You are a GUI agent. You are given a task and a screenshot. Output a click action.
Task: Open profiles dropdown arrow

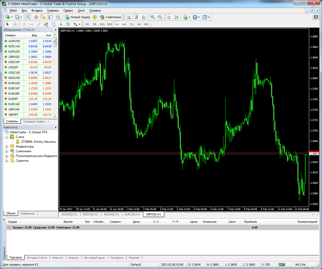click(22, 17)
